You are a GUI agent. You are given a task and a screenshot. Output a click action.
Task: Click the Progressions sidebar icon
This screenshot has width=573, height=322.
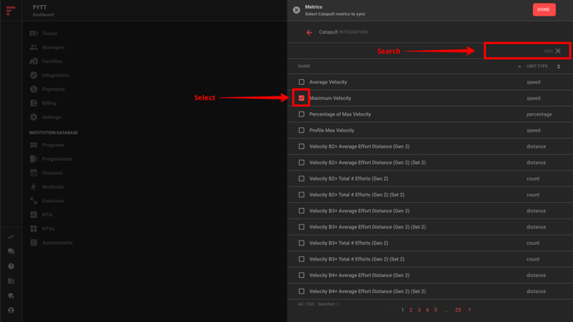click(x=33, y=159)
